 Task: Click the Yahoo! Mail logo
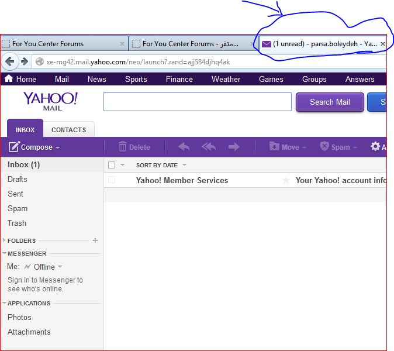50,101
